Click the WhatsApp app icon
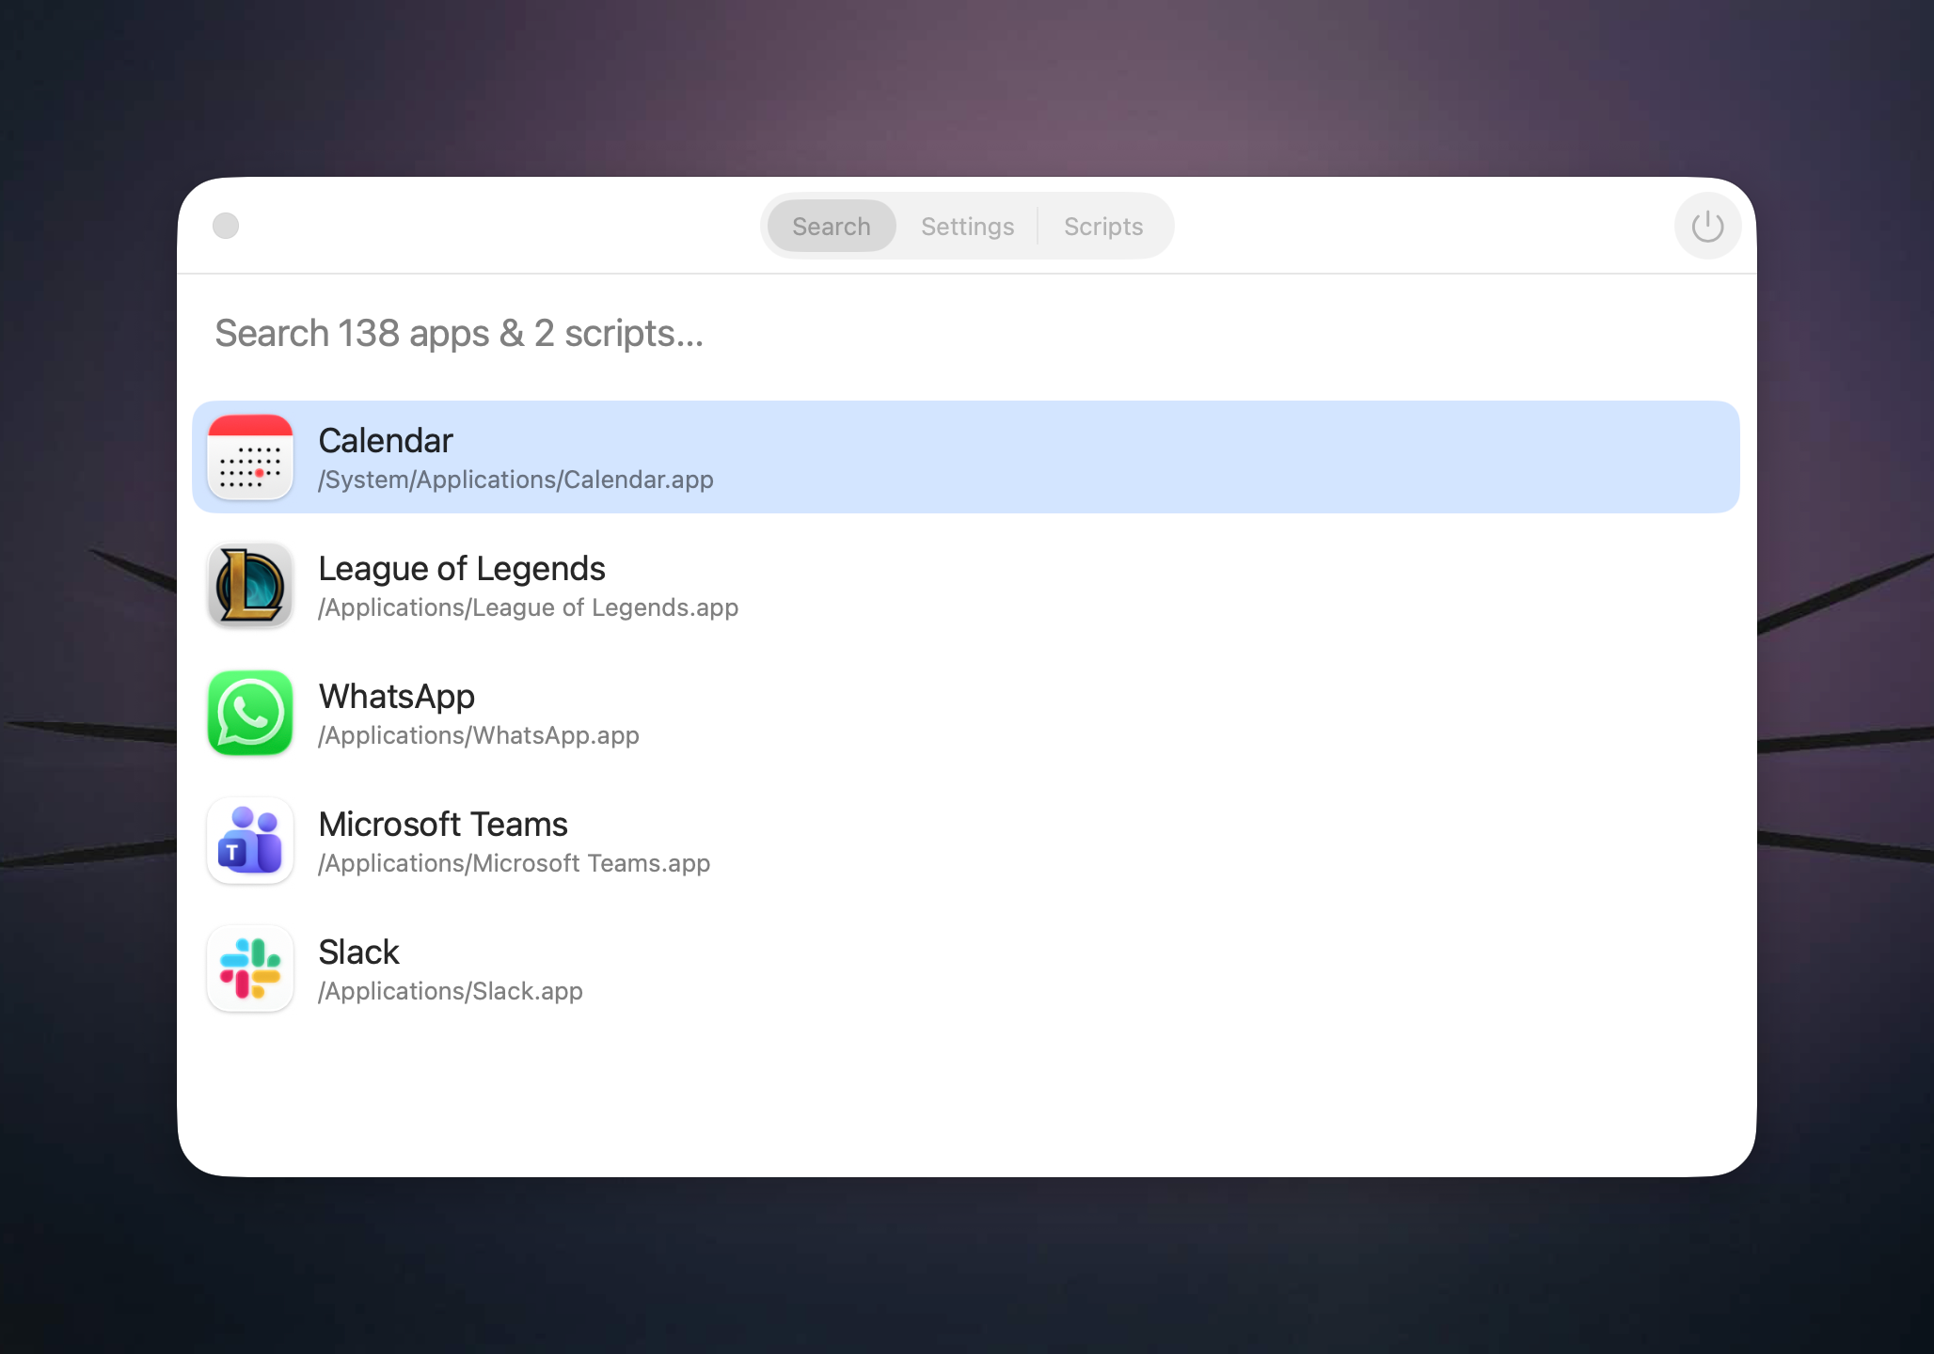1934x1354 pixels. (249, 713)
